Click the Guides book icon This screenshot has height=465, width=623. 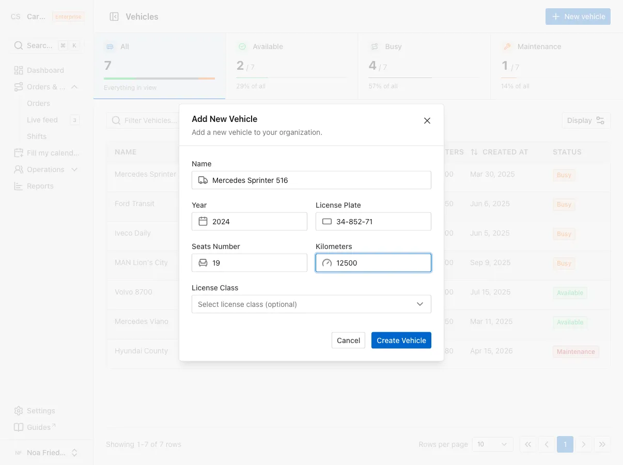click(19, 427)
